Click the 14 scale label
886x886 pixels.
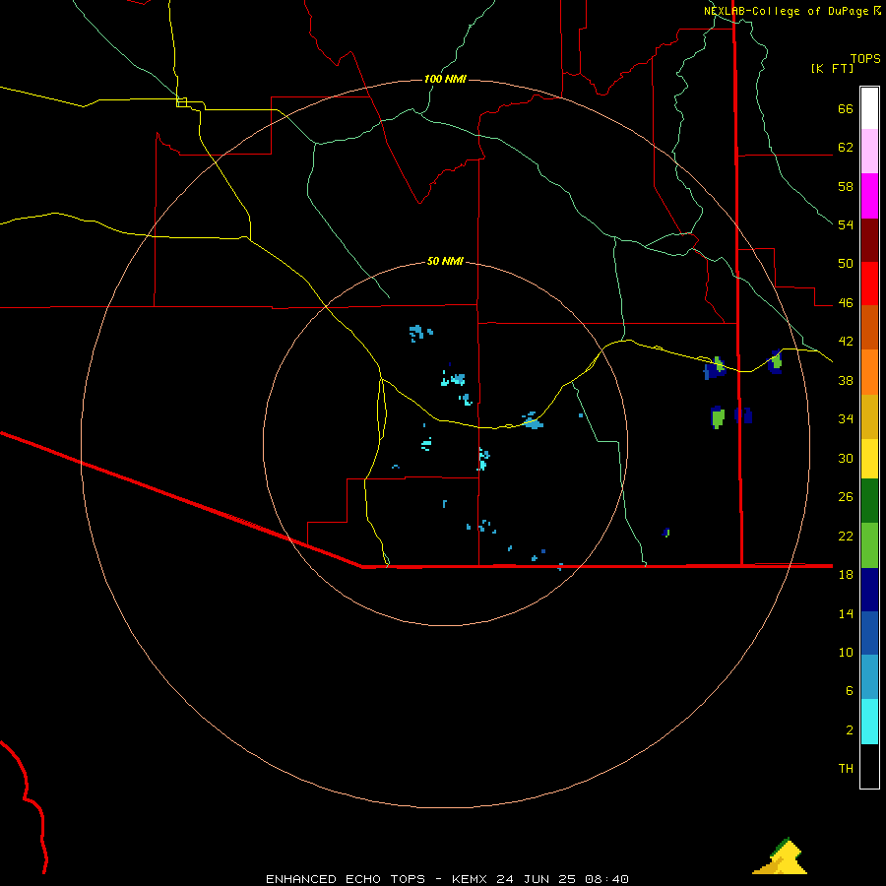click(x=846, y=613)
